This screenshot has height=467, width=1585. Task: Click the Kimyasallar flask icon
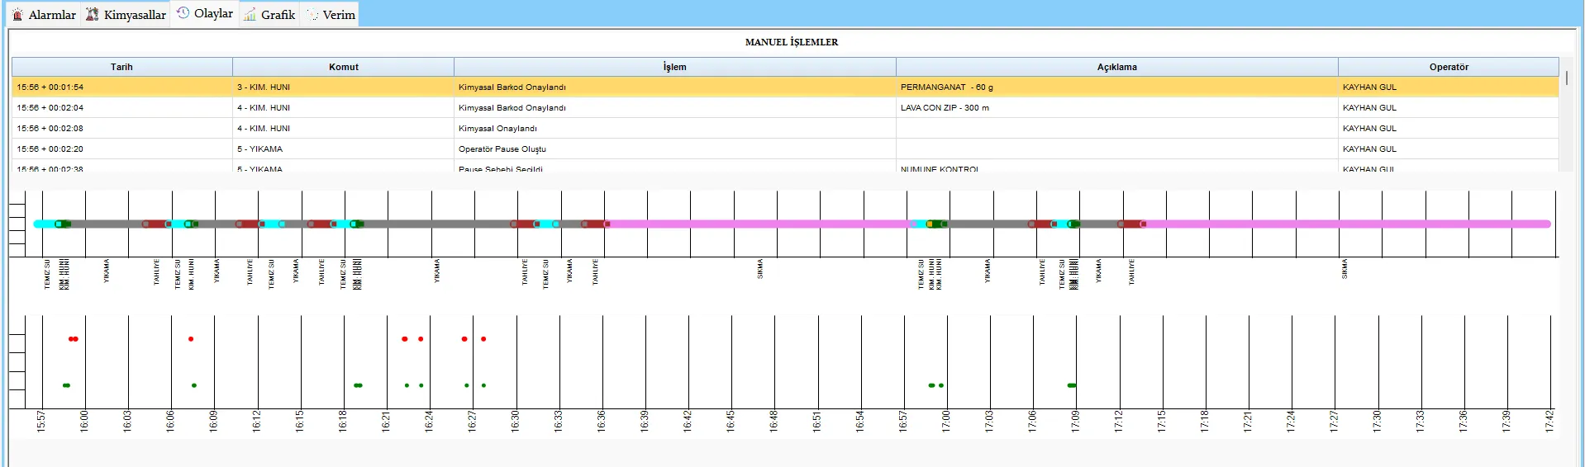[93, 15]
